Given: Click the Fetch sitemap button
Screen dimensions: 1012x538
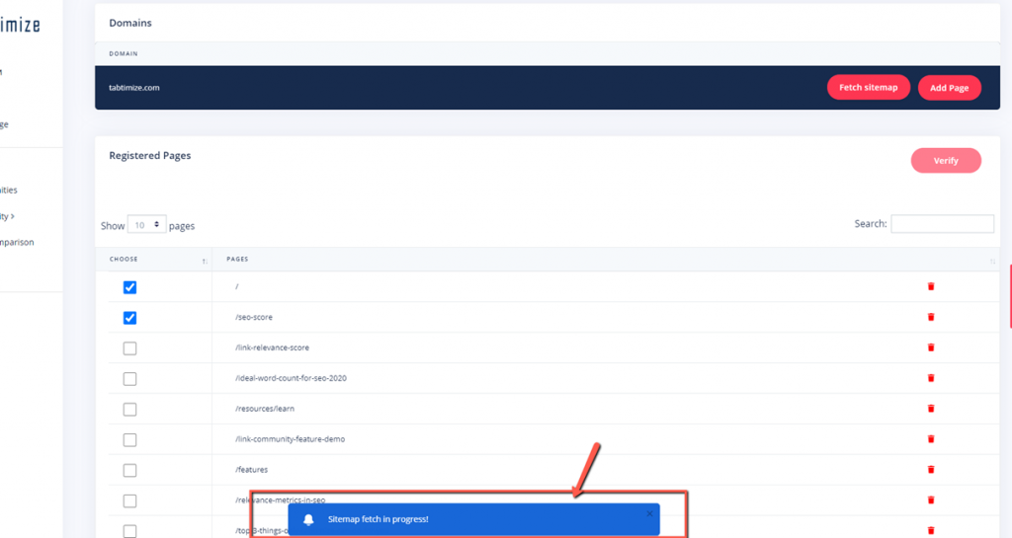Looking at the screenshot, I should coord(868,88).
